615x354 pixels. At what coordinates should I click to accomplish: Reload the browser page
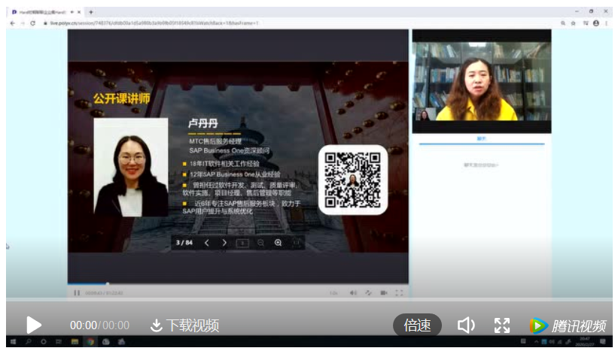coord(32,23)
